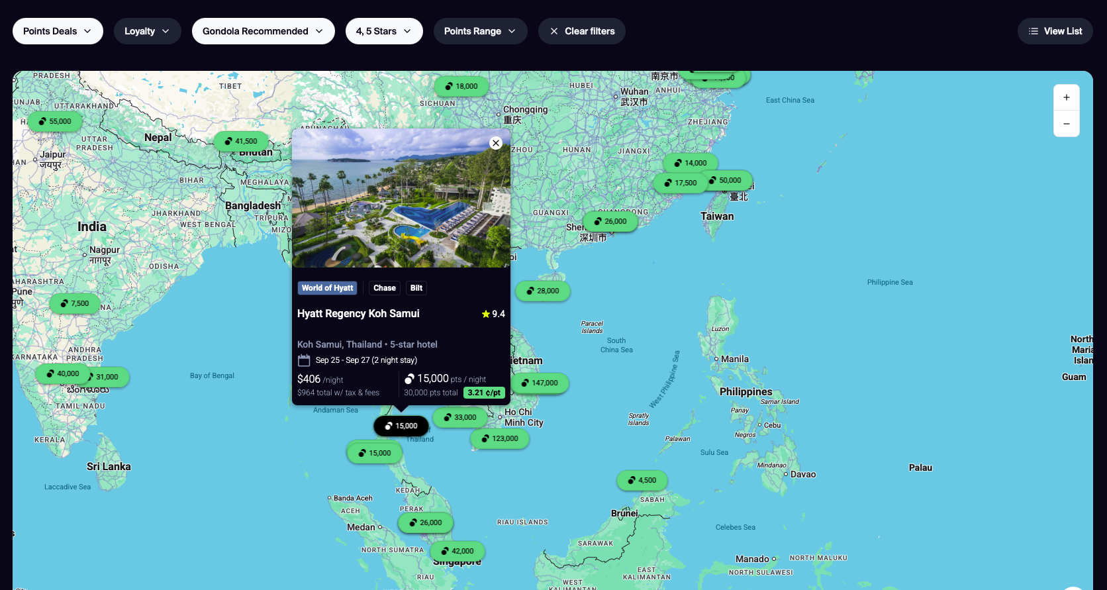Expand the Loyalty filter dropdown

[147, 31]
